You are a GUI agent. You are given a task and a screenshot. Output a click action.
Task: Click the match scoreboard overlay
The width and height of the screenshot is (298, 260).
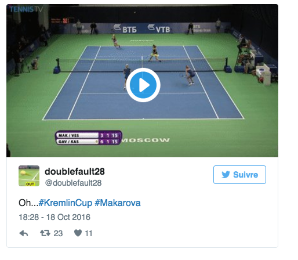point(89,138)
